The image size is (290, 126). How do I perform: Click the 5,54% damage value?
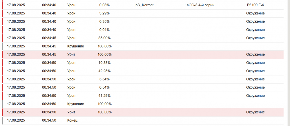click(104, 79)
